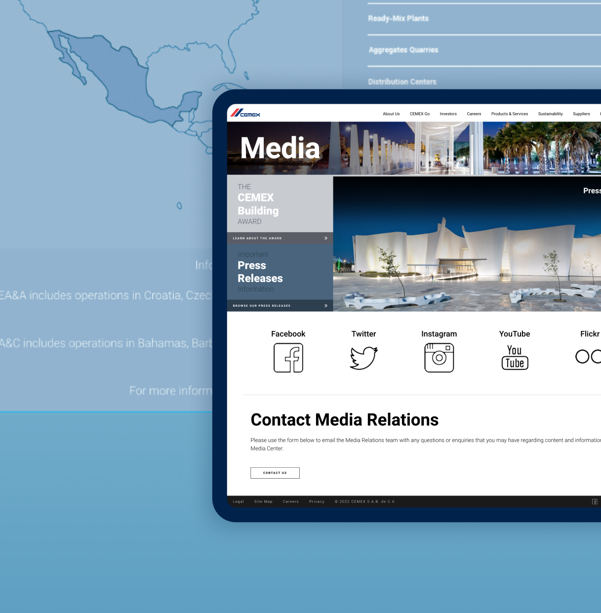
Task: Open the CEMEX Go menu item
Action: 420,114
